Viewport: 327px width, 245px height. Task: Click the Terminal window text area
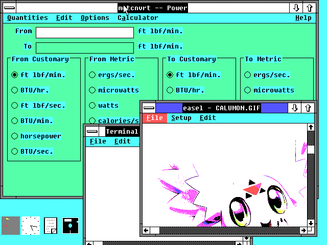coord(112,194)
